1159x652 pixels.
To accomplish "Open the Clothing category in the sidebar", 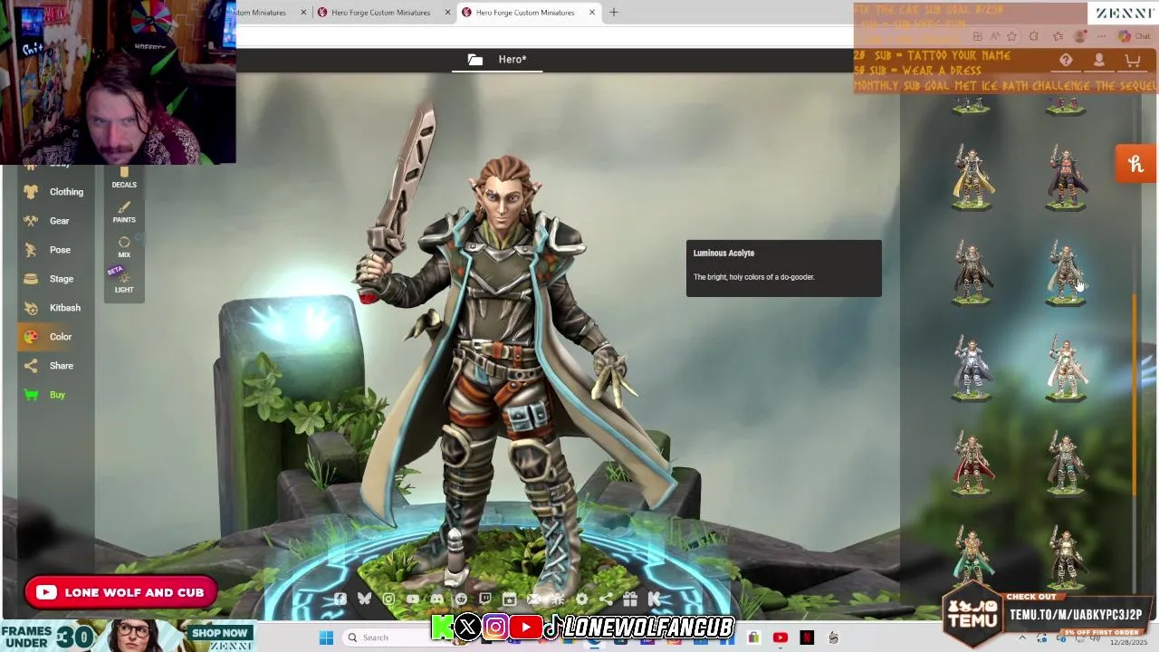I will point(54,192).
